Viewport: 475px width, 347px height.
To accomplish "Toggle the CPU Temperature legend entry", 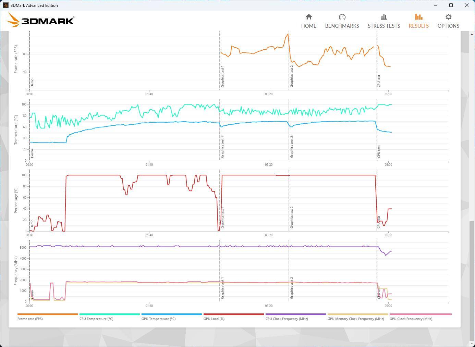I will point(96,319).
